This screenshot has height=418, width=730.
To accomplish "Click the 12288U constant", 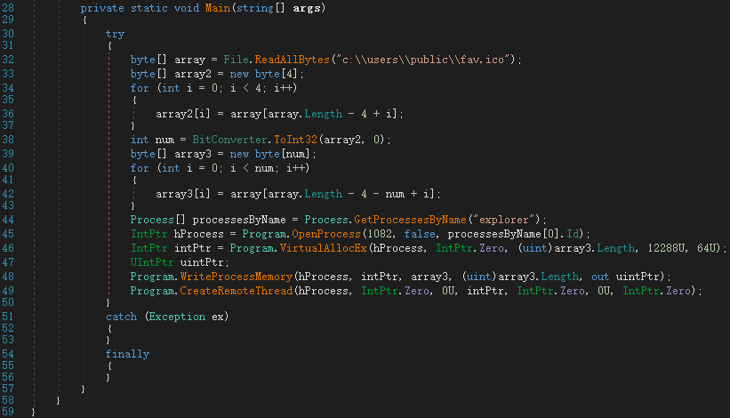I will 666,248.
